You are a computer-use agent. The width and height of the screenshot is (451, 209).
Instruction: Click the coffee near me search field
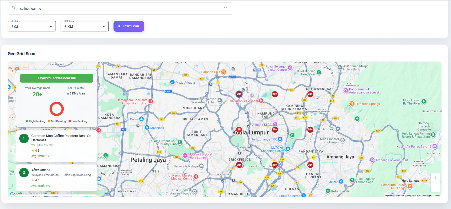pos(120,9)
